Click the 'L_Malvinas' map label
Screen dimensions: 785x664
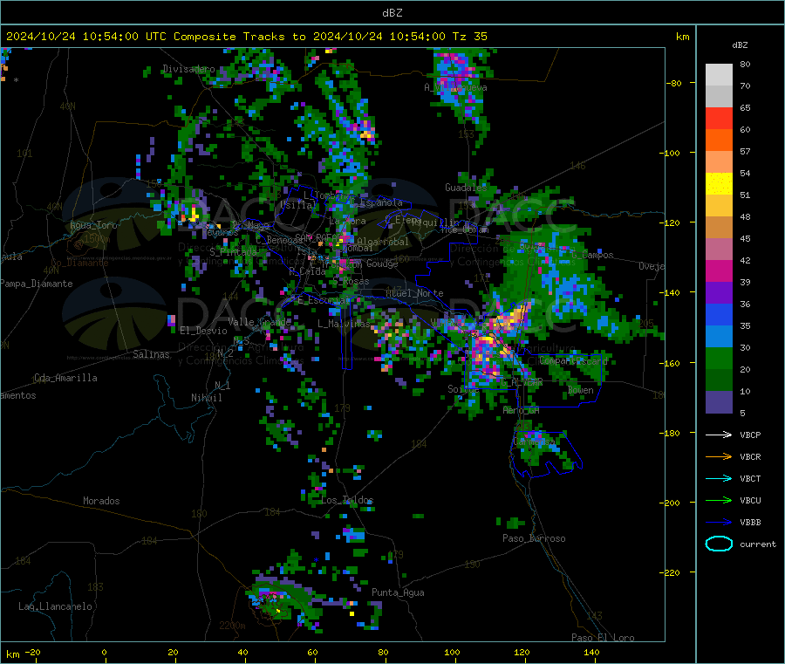344,324
